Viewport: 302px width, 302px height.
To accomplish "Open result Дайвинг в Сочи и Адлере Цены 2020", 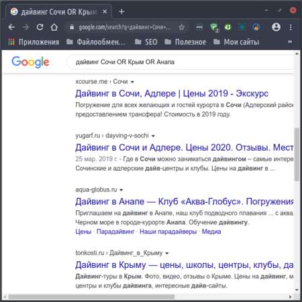I will click(185, 147).
